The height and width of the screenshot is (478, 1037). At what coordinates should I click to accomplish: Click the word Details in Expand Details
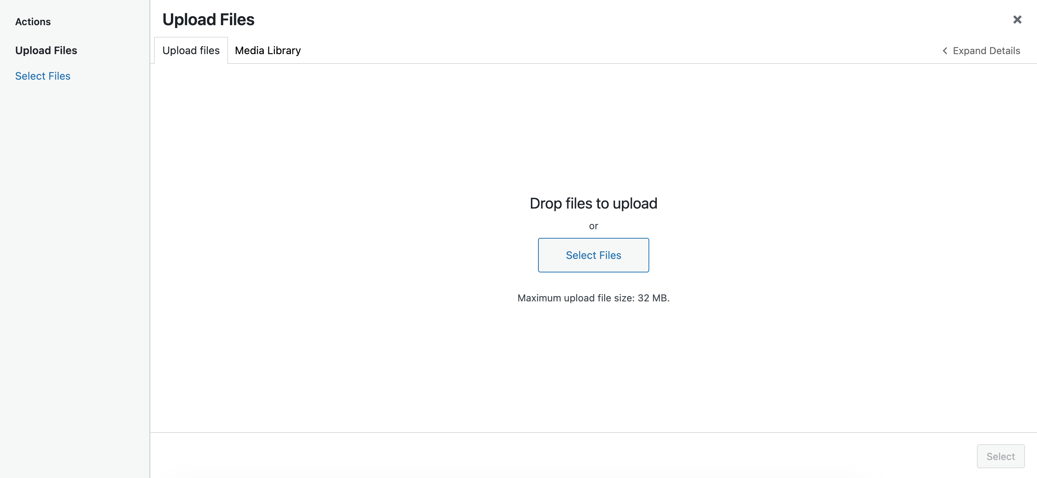(x=1004, y=51)
